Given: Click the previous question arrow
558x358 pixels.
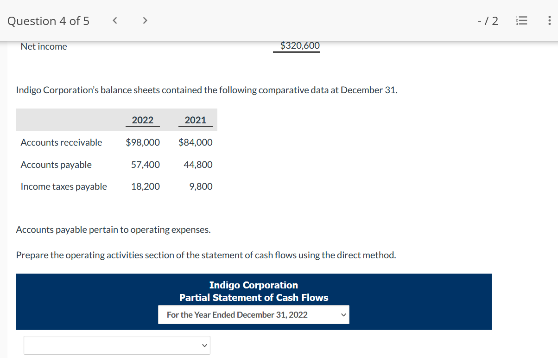Looking at the screenshot, I should click(x=114, y=20).
